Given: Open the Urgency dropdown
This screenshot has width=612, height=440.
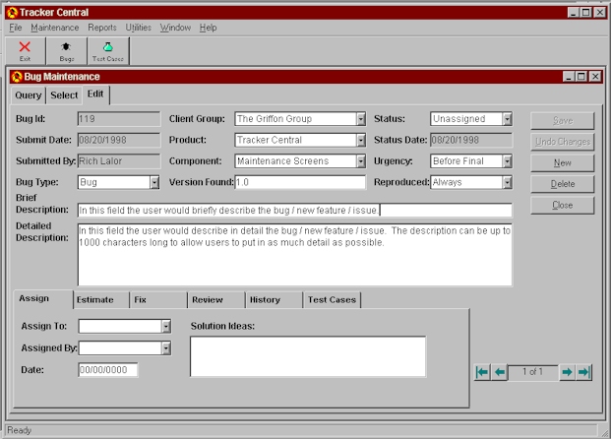Looking at the screenshot, I should pyautogui.click(x=507, y=161).
